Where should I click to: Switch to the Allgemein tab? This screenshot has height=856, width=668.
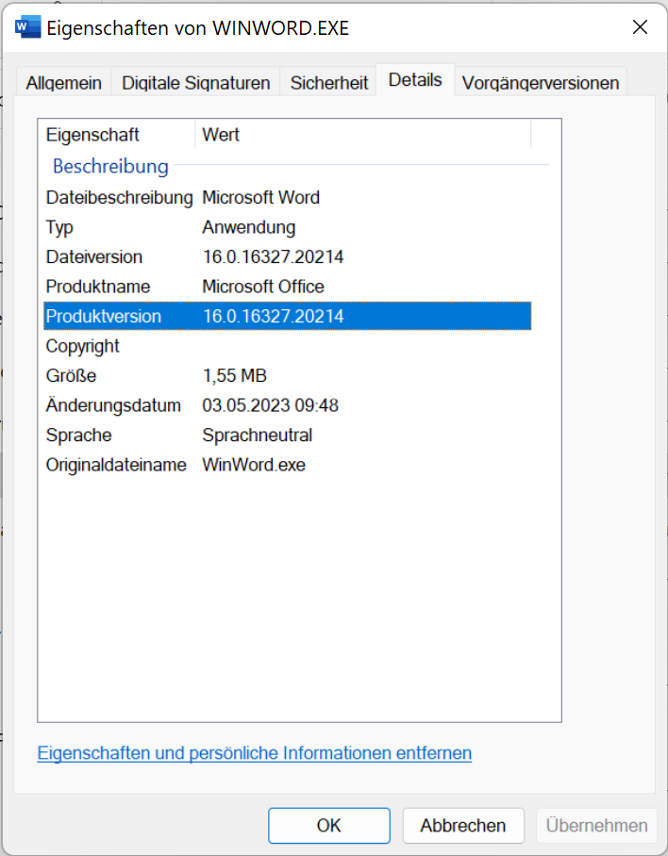64,82
